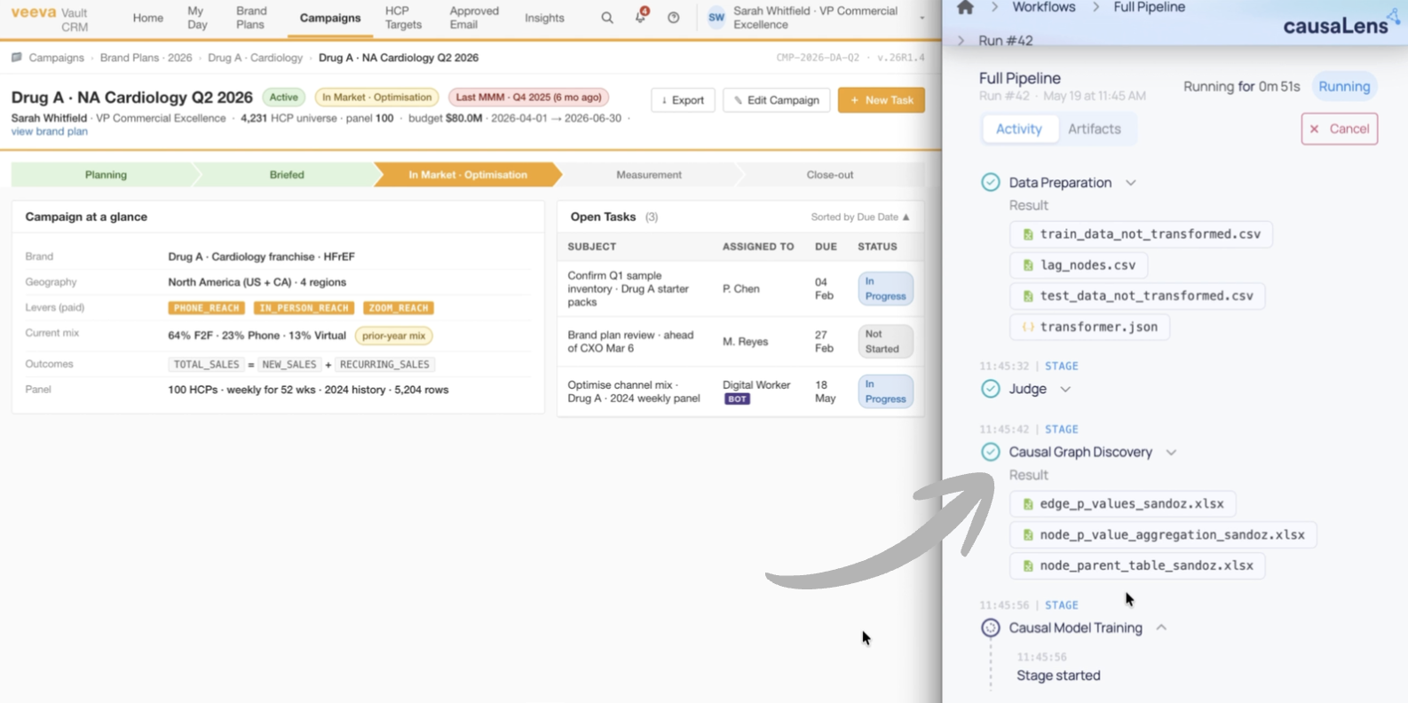This screenshot has width=1408, height=703.
Task: Open the HCP Targets menu item
Action: pyautogui.click(x=403, y=18)
